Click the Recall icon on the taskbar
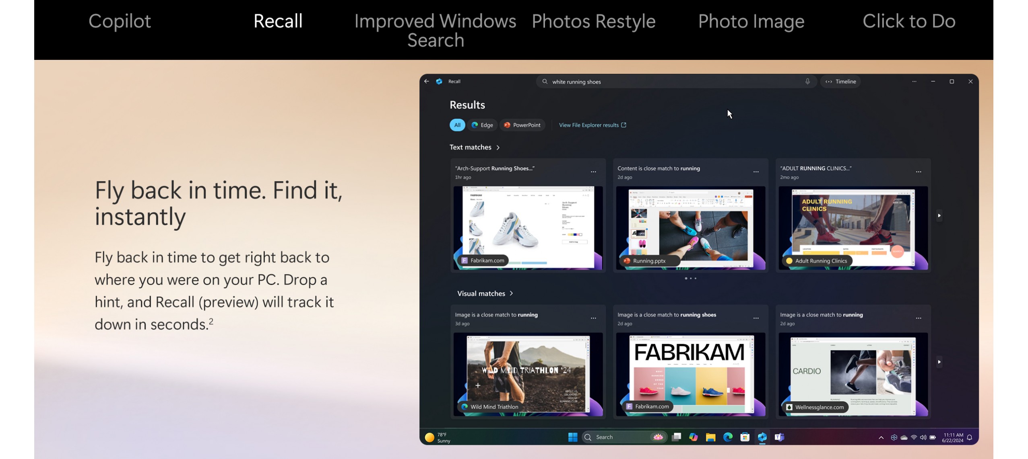This screenshot has height=459, width=1028. click(762, 437)
